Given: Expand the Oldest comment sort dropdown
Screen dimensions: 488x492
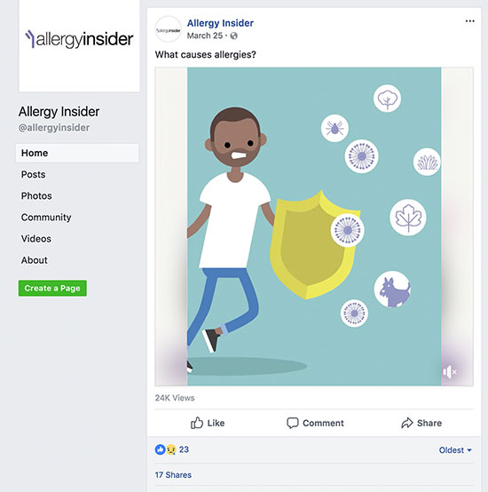Looking at the screenshot, I should [455, 450].
